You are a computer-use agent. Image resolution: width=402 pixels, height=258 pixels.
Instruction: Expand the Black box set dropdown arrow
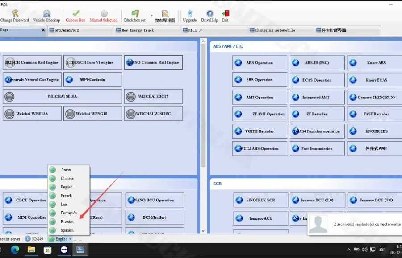(x=151, y=16)
